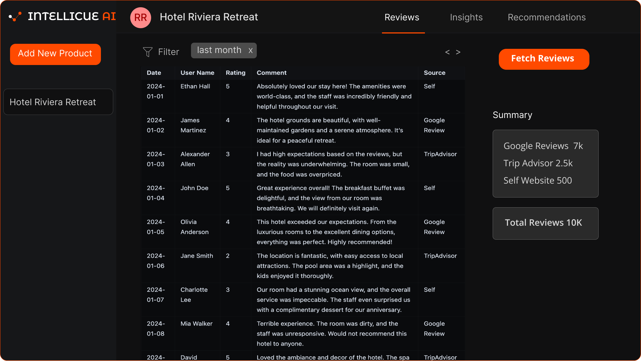Click Olivia Anderson's user name

coord(195,227)
